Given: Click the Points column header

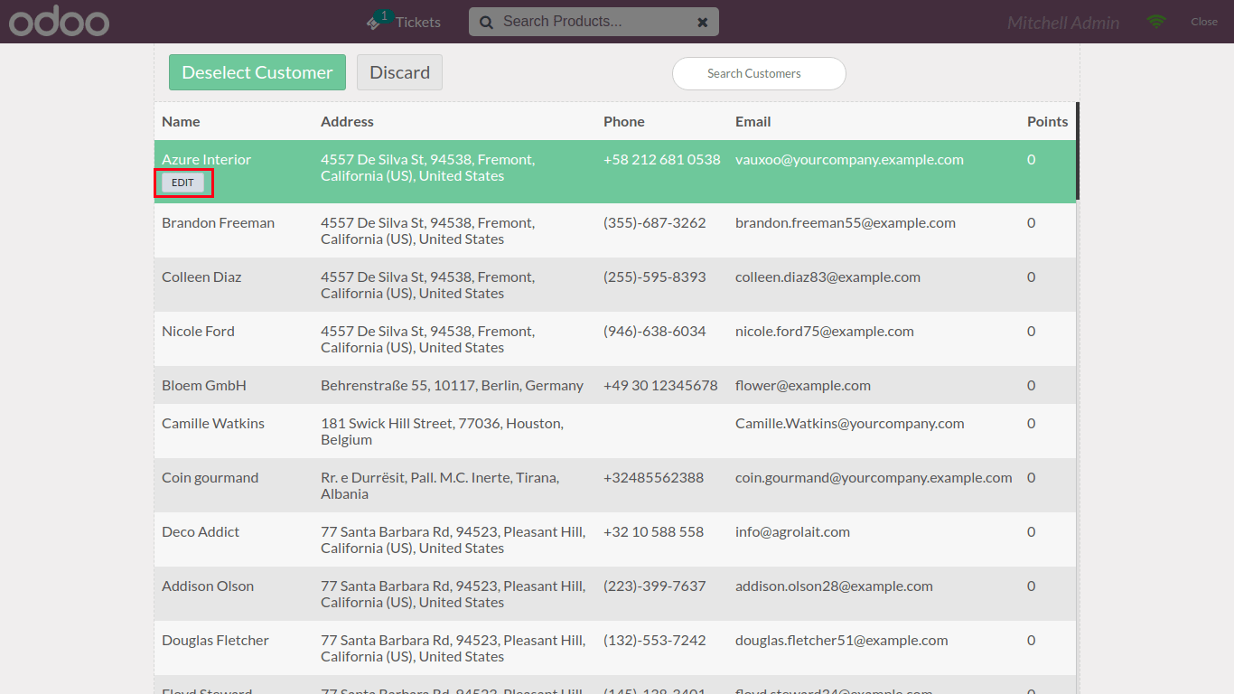Looking at the screenshot, I should point(1048,121).
